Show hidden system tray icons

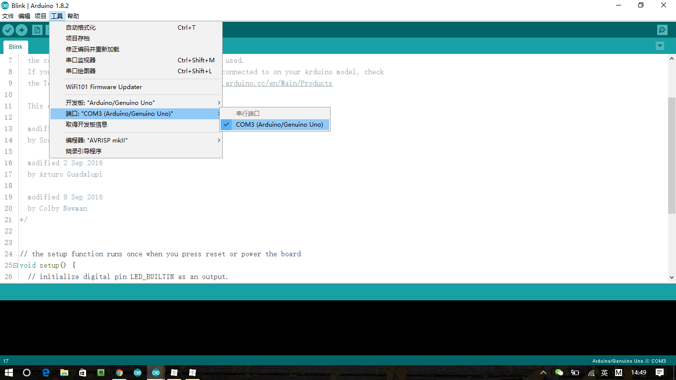coord(543,373)
